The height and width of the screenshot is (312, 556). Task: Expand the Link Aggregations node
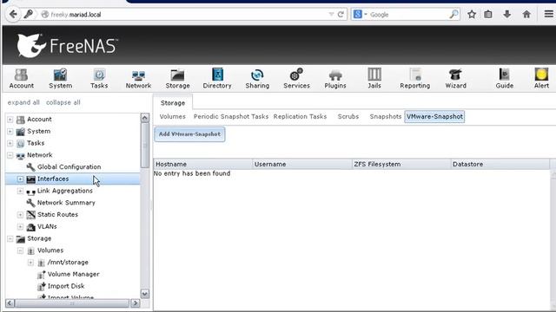(21, 191)
